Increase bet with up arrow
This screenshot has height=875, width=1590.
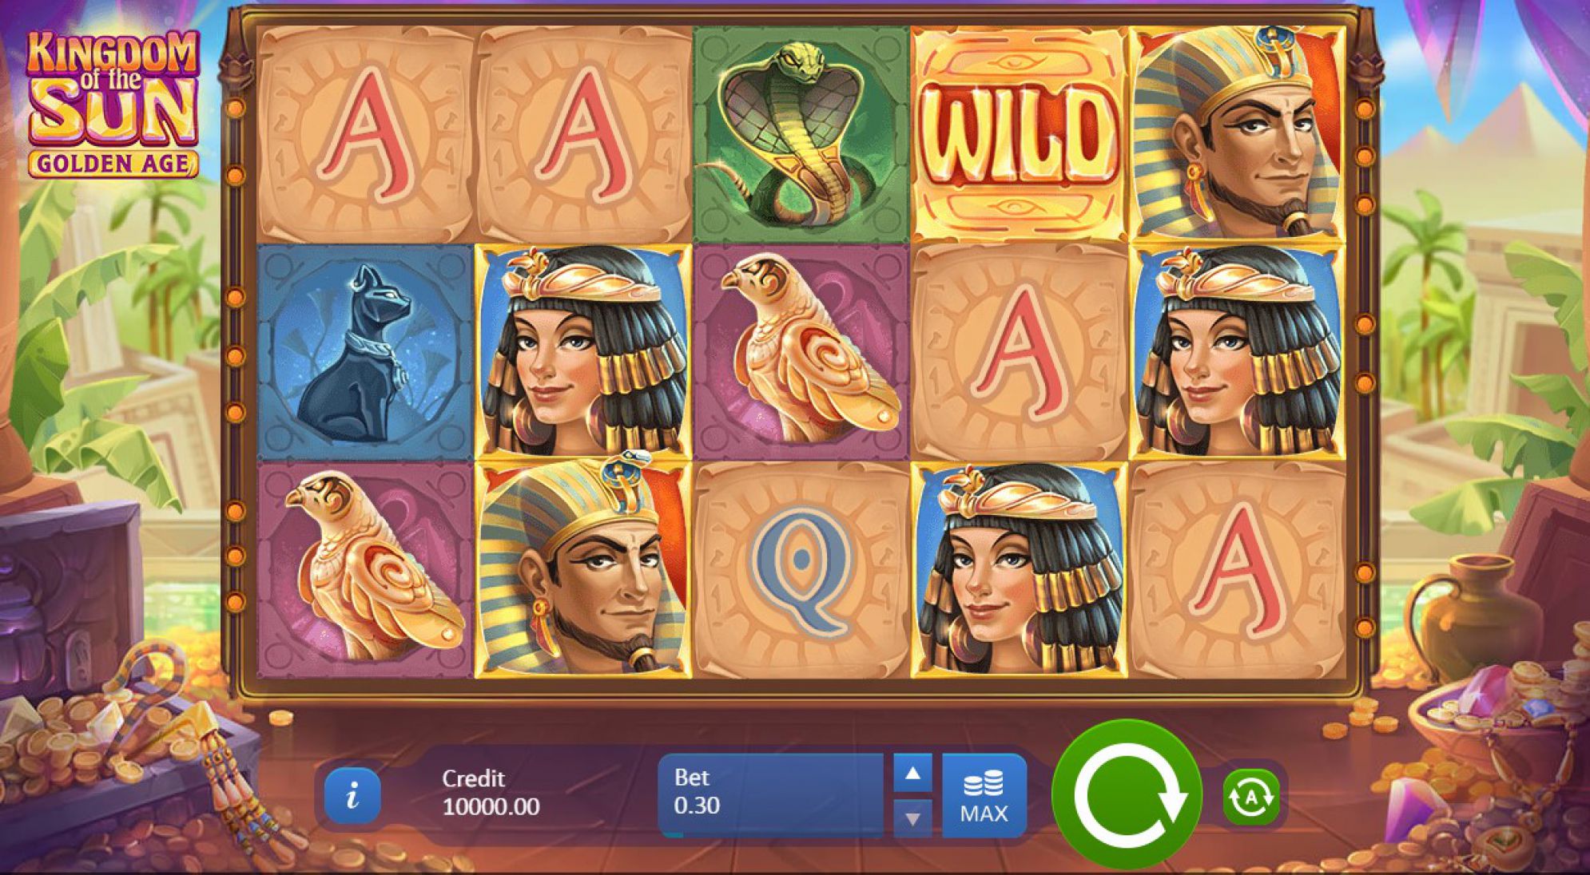click(912, 773)
